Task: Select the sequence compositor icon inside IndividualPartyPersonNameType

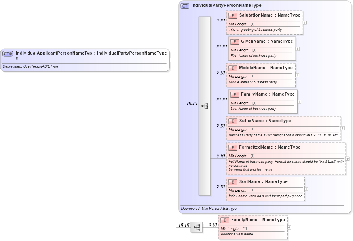Action: coord(205,105)
